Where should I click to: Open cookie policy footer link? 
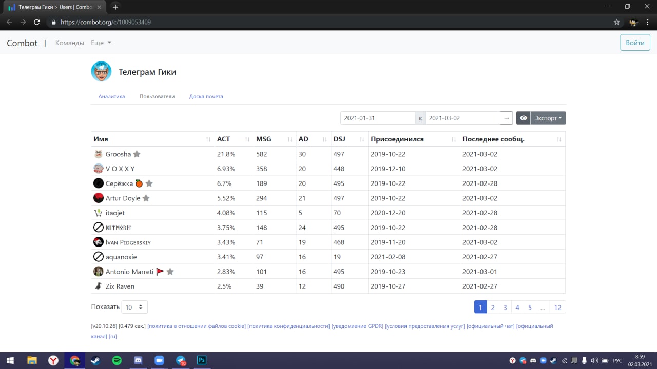[x=197, y=326]
